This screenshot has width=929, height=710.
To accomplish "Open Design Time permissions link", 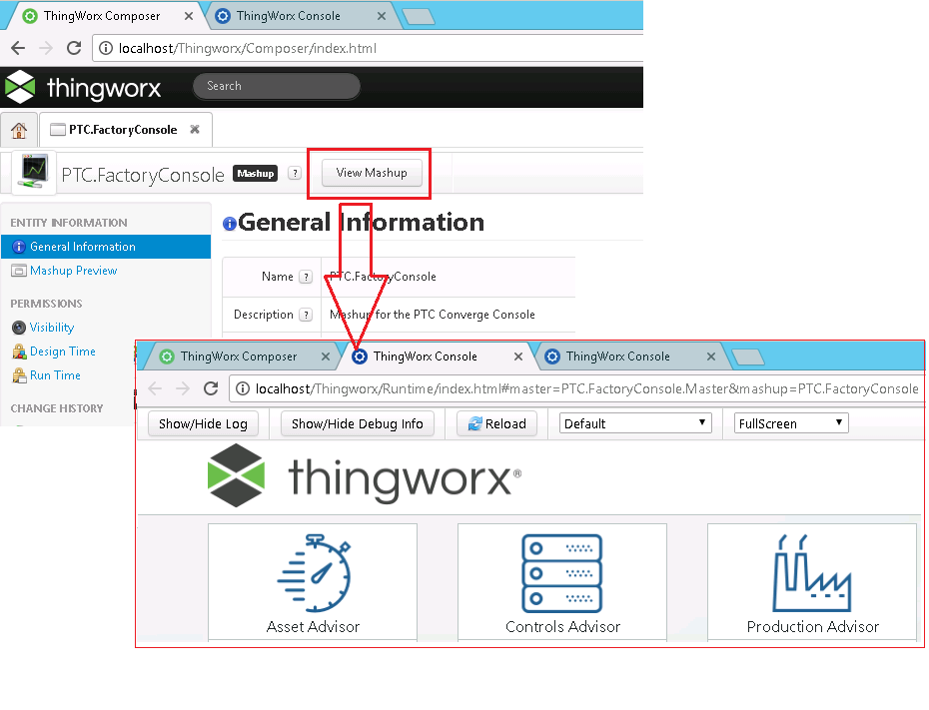I will tap(62, 352).
